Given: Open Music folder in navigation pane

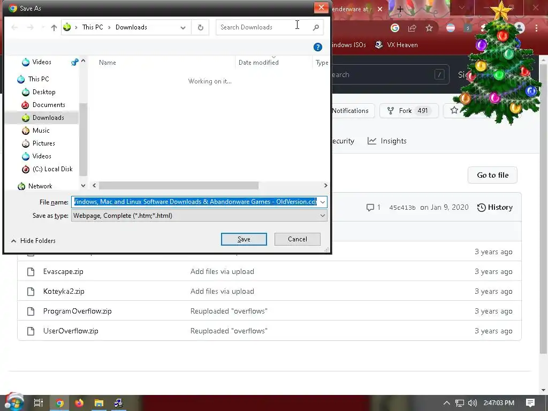Looking at the screenshot, I should pyautogui.click(x=41, y=131).
